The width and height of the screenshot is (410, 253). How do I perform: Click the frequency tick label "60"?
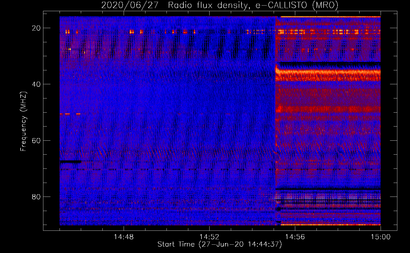click(36, 140)
